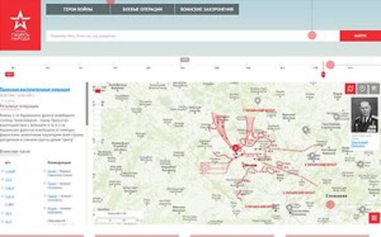Open the Боевые операции tab

pyautogui.click(x=142, y=9)
